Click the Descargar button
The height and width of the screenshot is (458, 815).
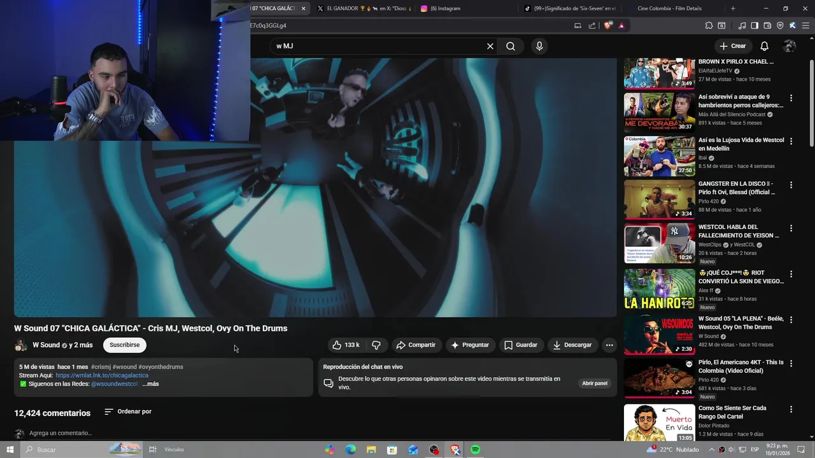point(572,345)
